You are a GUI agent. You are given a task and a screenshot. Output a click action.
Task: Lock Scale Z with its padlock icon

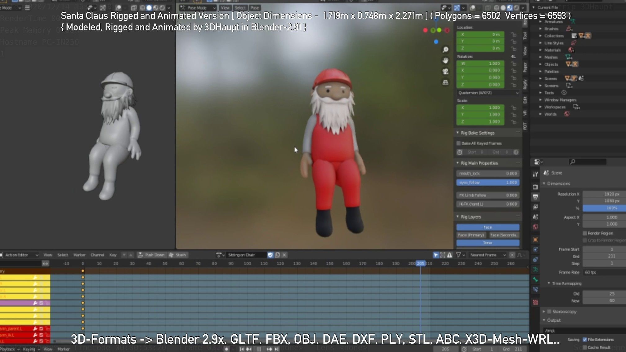pos(514,122)
